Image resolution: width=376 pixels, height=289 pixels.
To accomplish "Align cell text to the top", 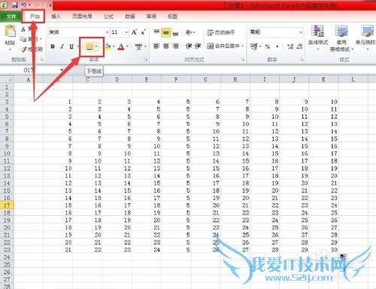I will tap(156, 32).
